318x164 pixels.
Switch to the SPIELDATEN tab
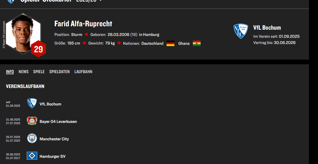[x=59, y=72]
